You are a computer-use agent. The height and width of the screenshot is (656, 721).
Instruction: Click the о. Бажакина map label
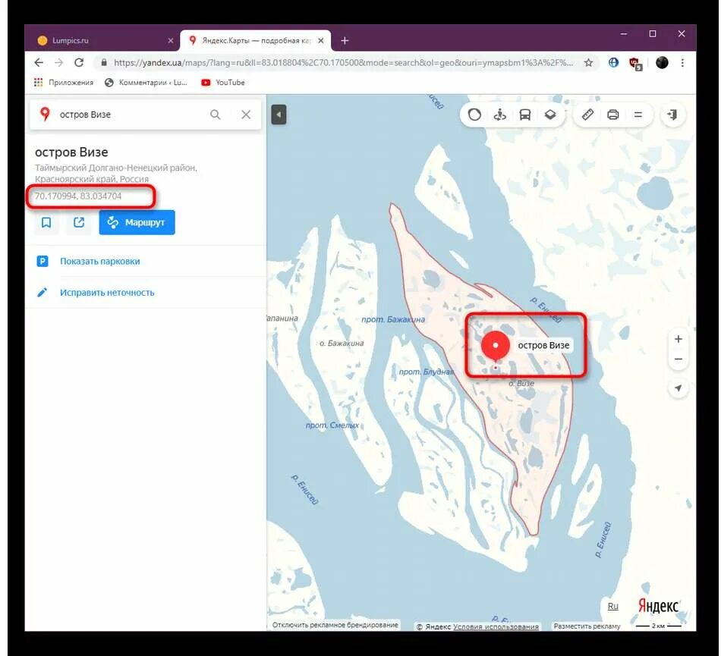coord(342,343)
